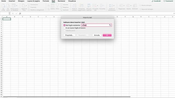Expand Convalida dati dropdown arrow
Viewport: 175px width, 98px height.
pyautogui.click(x=97, y=5)
